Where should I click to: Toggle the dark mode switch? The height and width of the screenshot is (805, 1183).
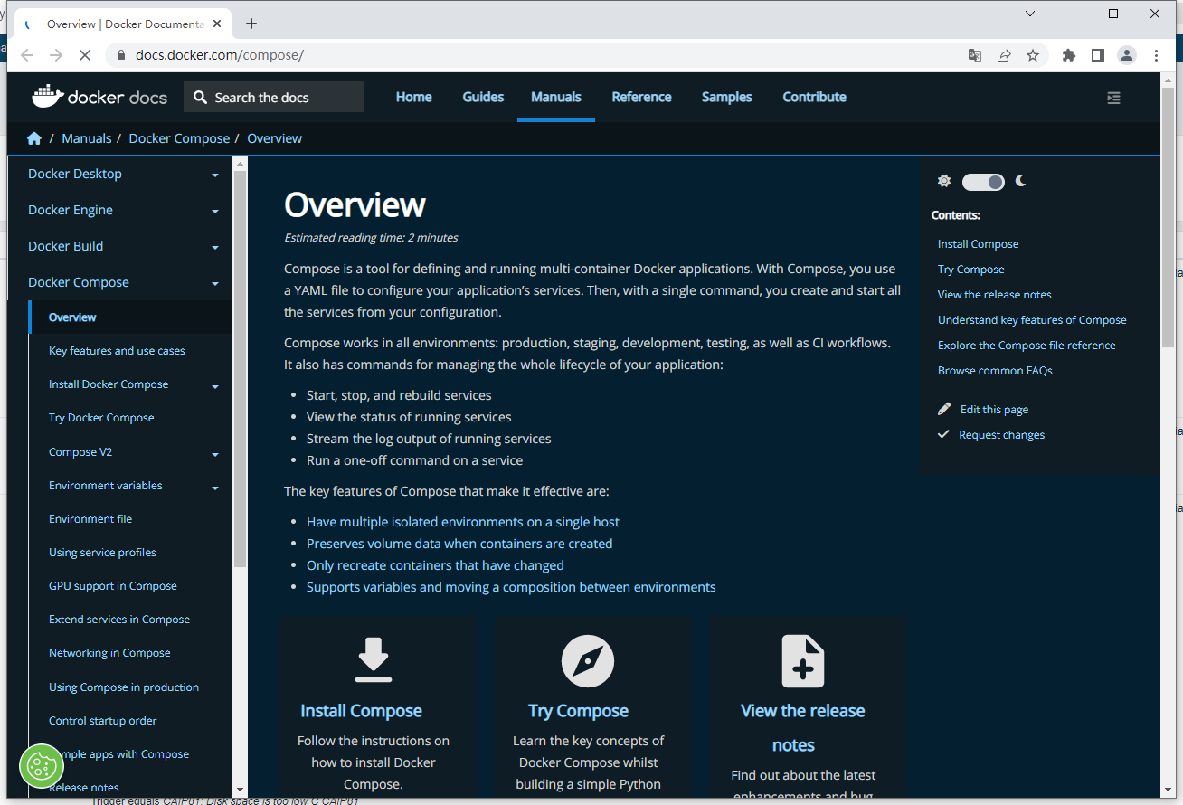pos(983,182)
